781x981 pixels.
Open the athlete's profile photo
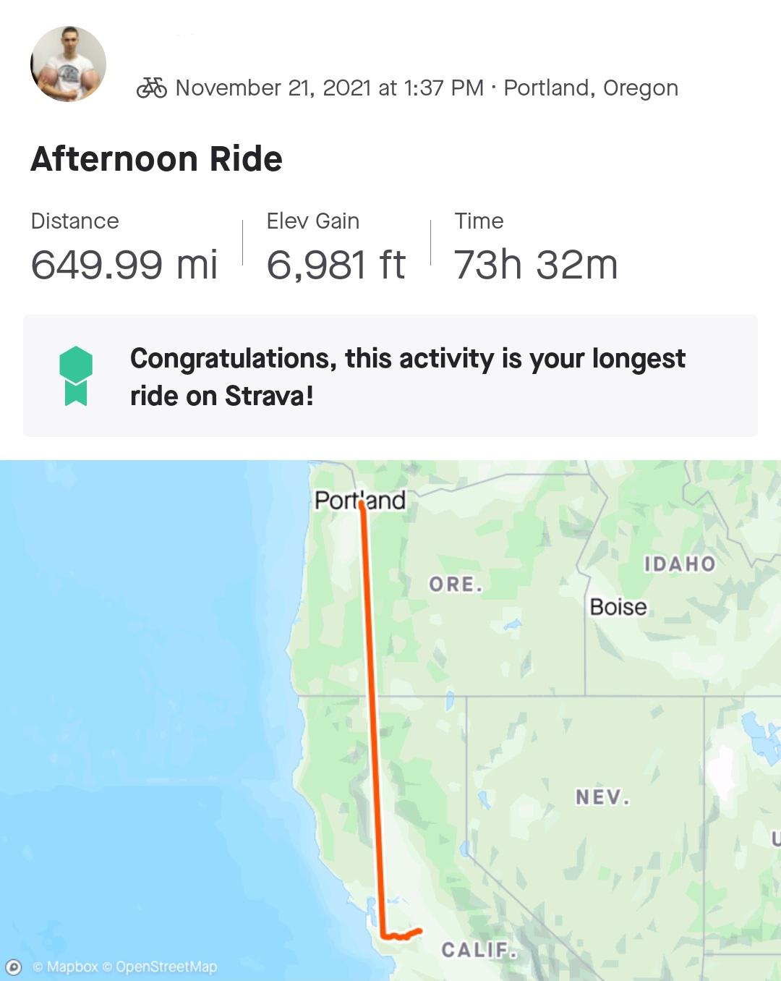point(68,64)
